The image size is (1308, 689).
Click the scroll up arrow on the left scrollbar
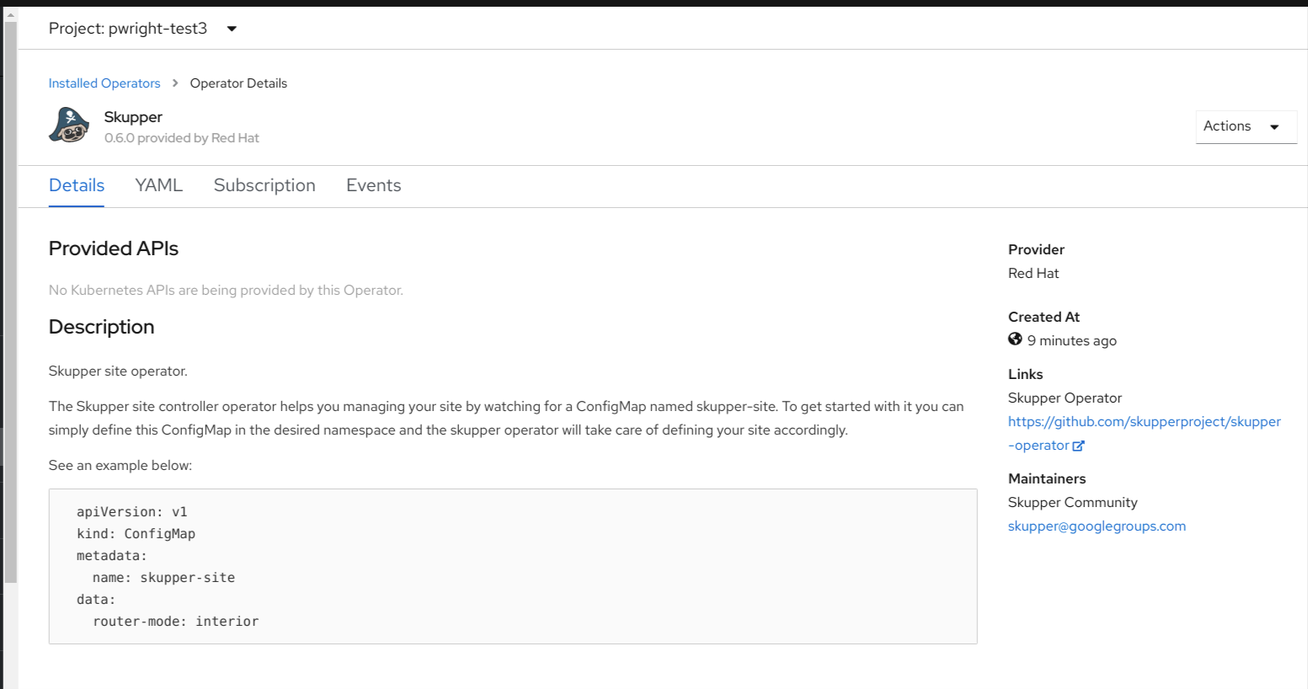click(10, 15)
